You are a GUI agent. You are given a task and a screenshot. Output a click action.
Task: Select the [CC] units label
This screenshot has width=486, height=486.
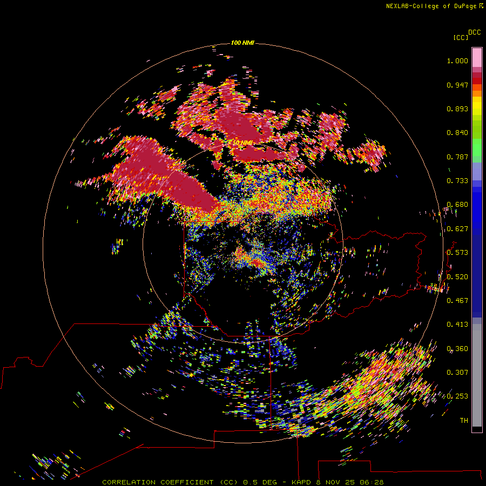[461, 37]
